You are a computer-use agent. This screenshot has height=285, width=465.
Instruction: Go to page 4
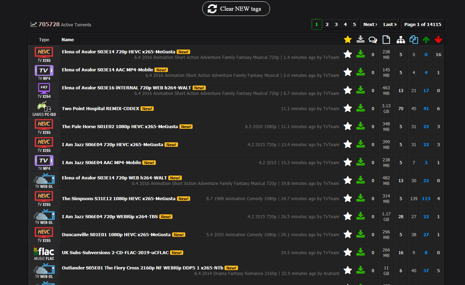pos(345,24)
